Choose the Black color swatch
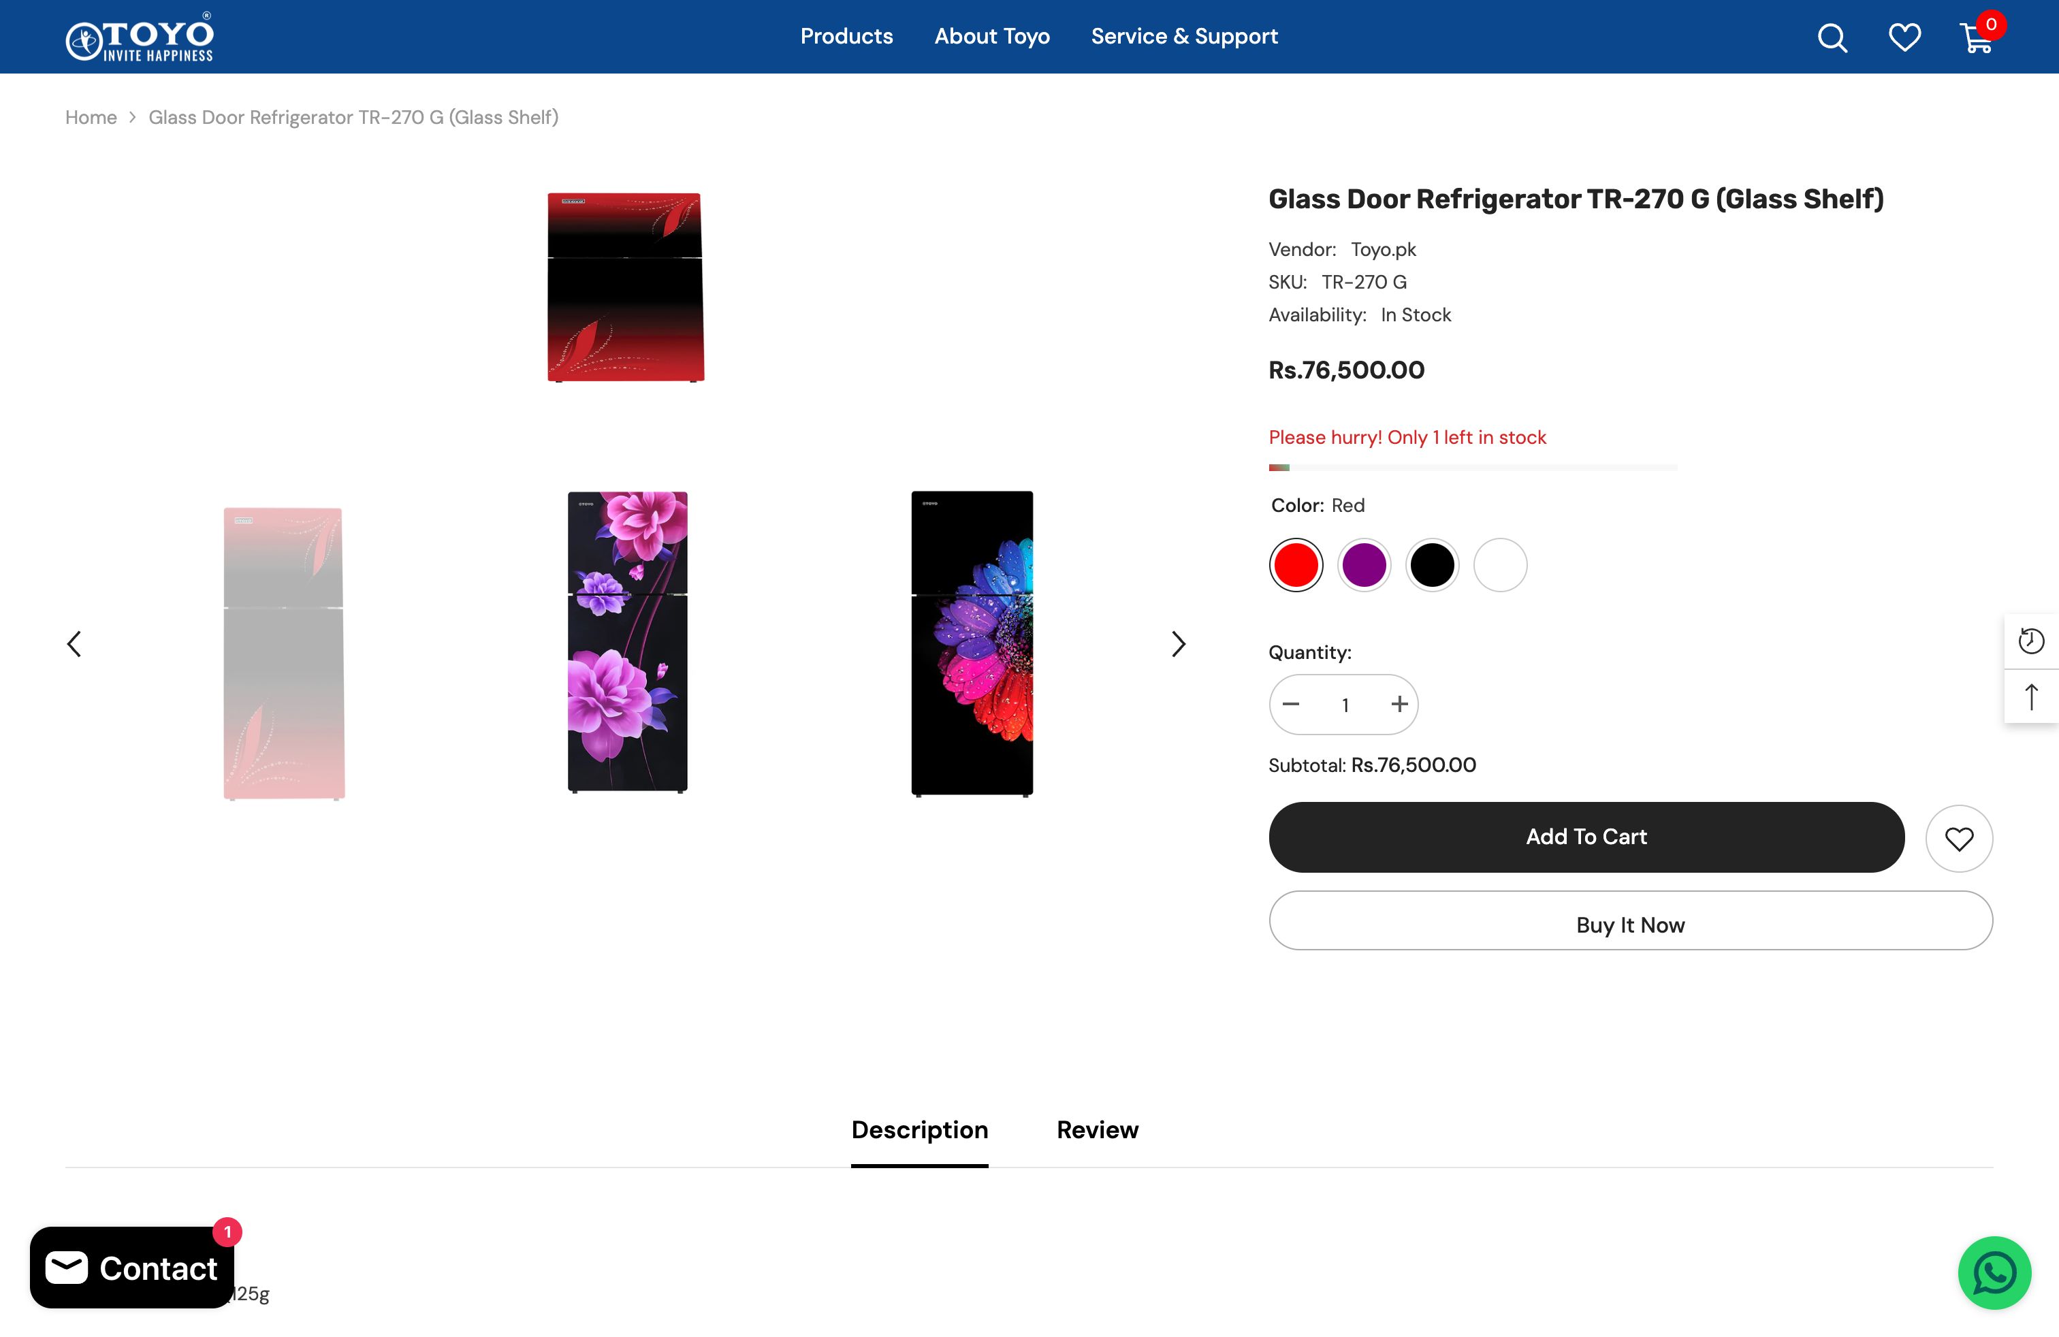 coord(1432,566)
